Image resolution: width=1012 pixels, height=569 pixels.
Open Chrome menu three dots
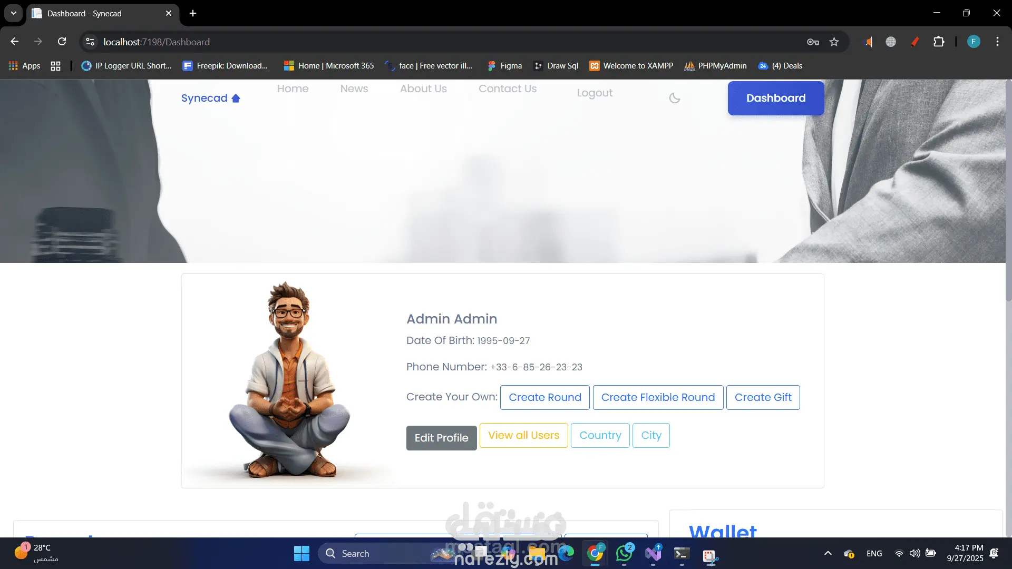997,42
